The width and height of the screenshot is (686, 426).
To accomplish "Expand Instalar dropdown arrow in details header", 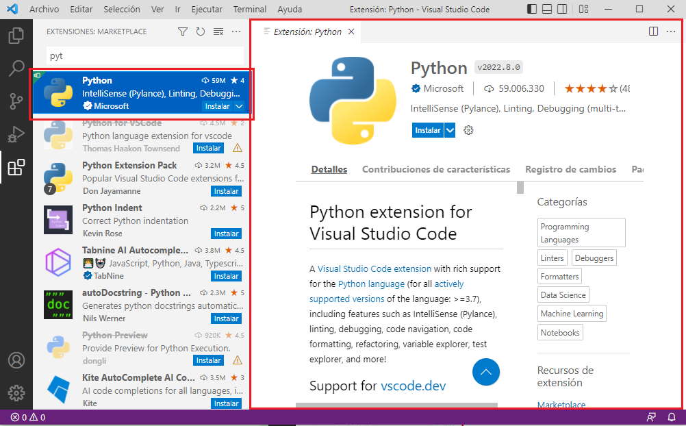I will (x=450, y=130).
